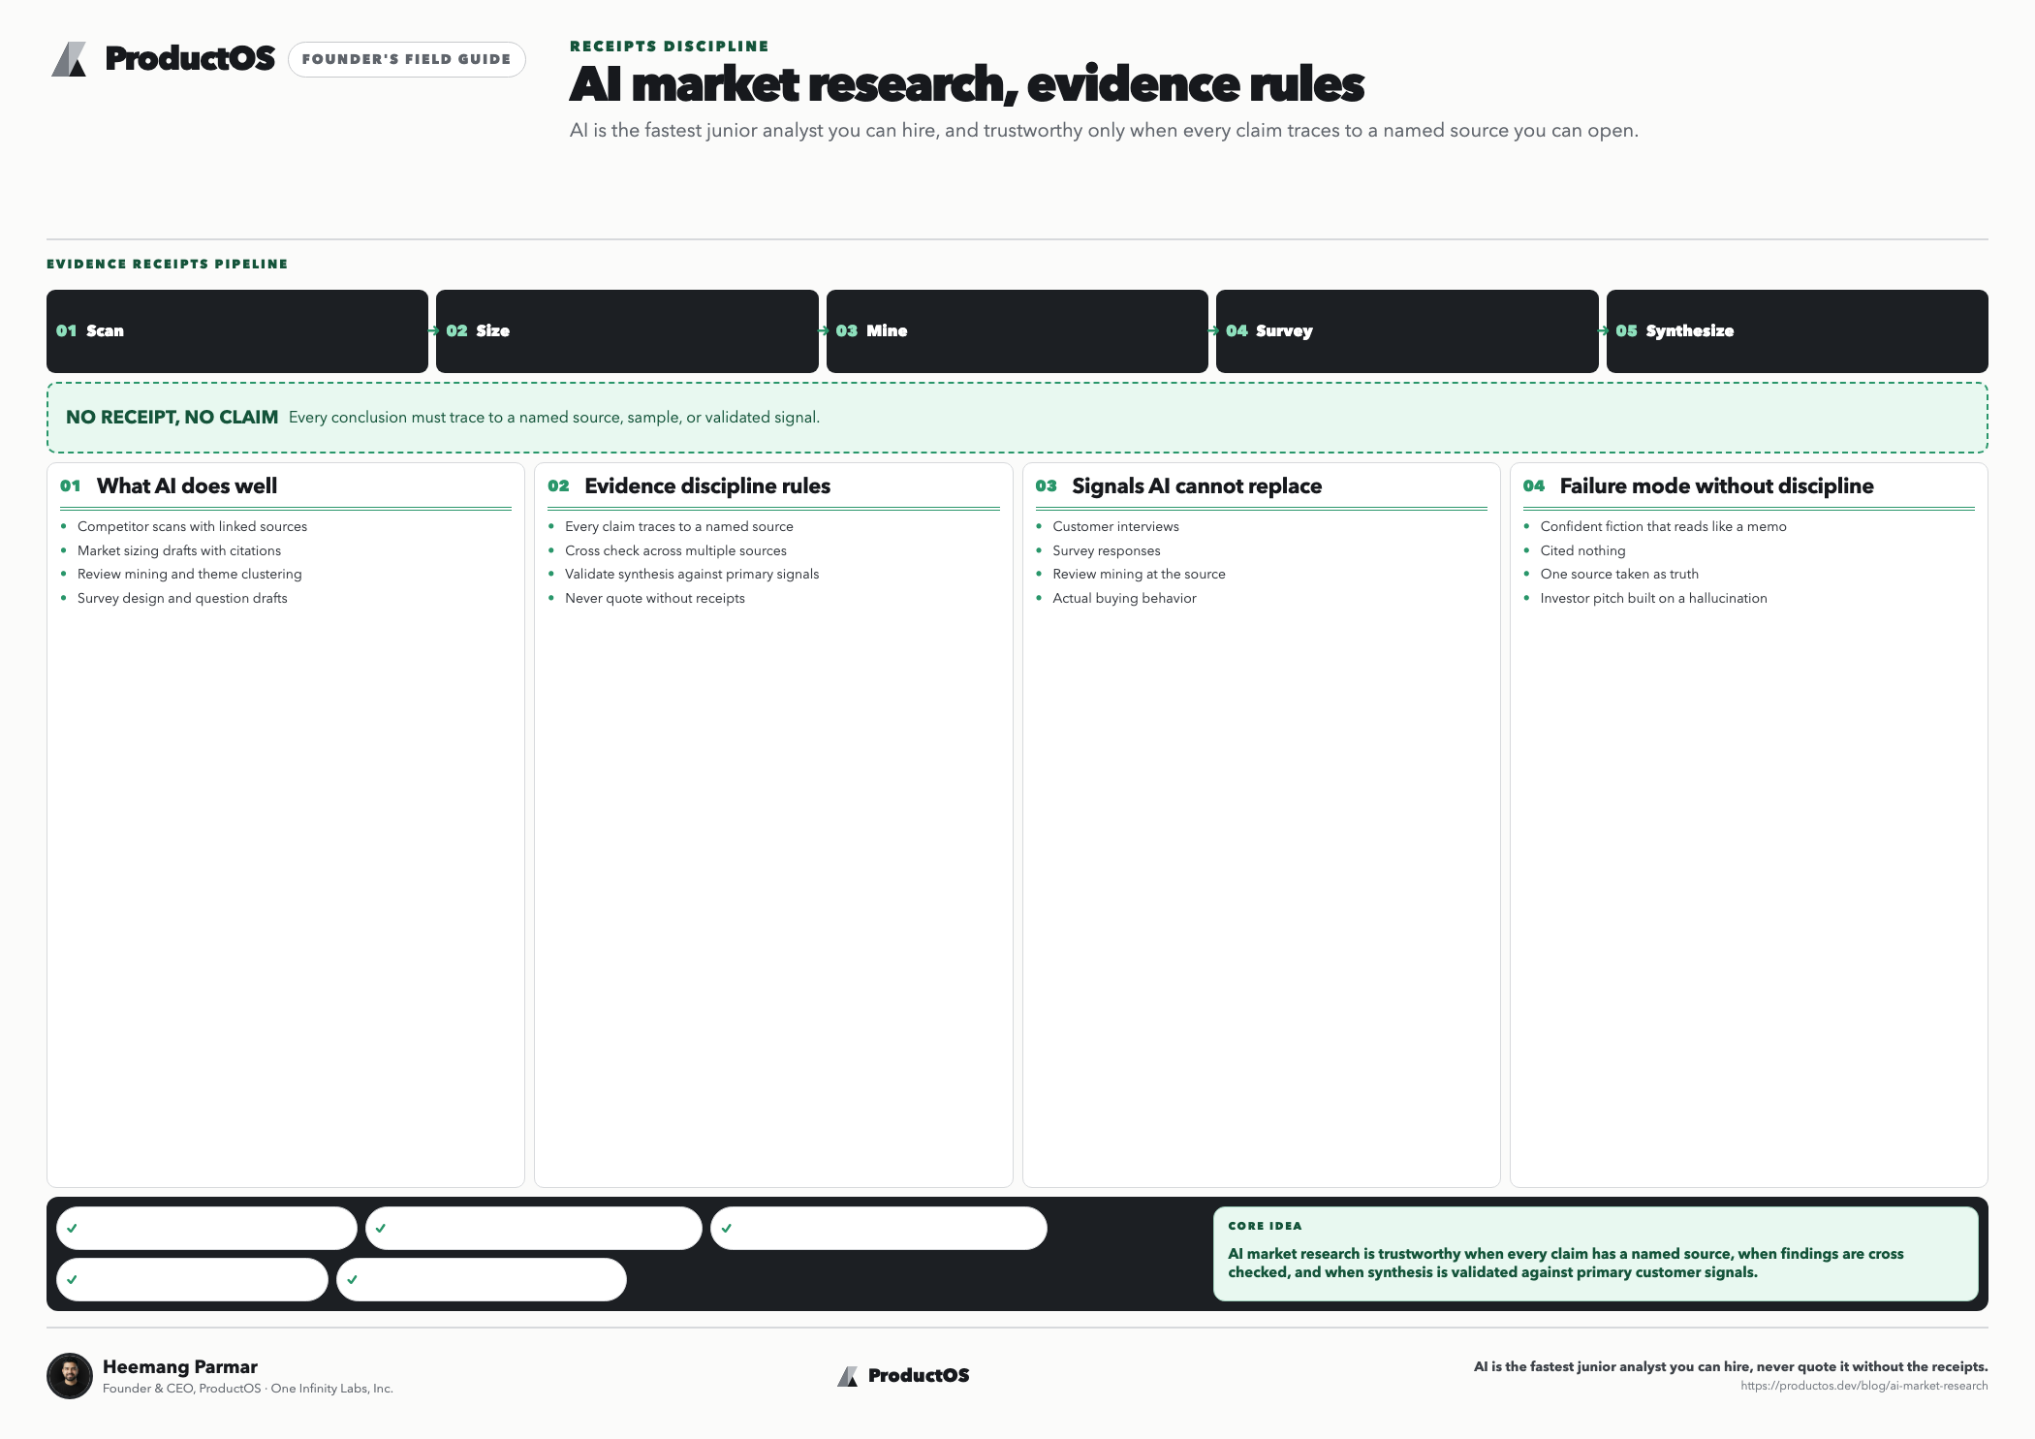Select the Signals AI cannot replace heading

pos(1197,486)
